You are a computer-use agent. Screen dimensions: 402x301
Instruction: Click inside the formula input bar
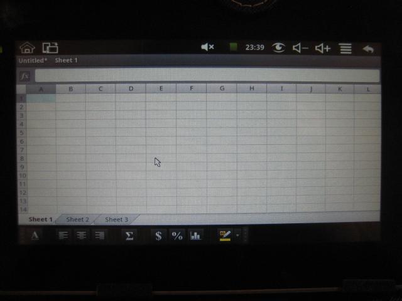point(206,76)
